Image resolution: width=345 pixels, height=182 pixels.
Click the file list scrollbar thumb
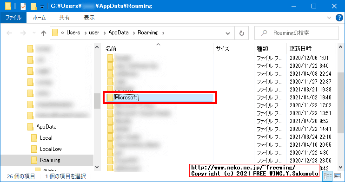341,103
